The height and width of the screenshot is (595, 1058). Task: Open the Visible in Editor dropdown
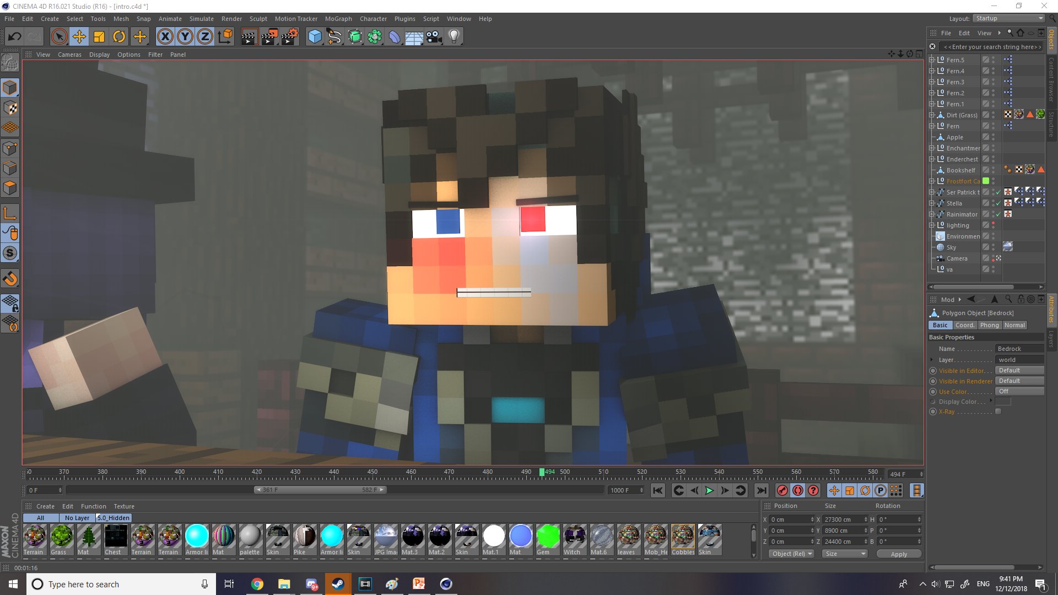[1019, 370]
